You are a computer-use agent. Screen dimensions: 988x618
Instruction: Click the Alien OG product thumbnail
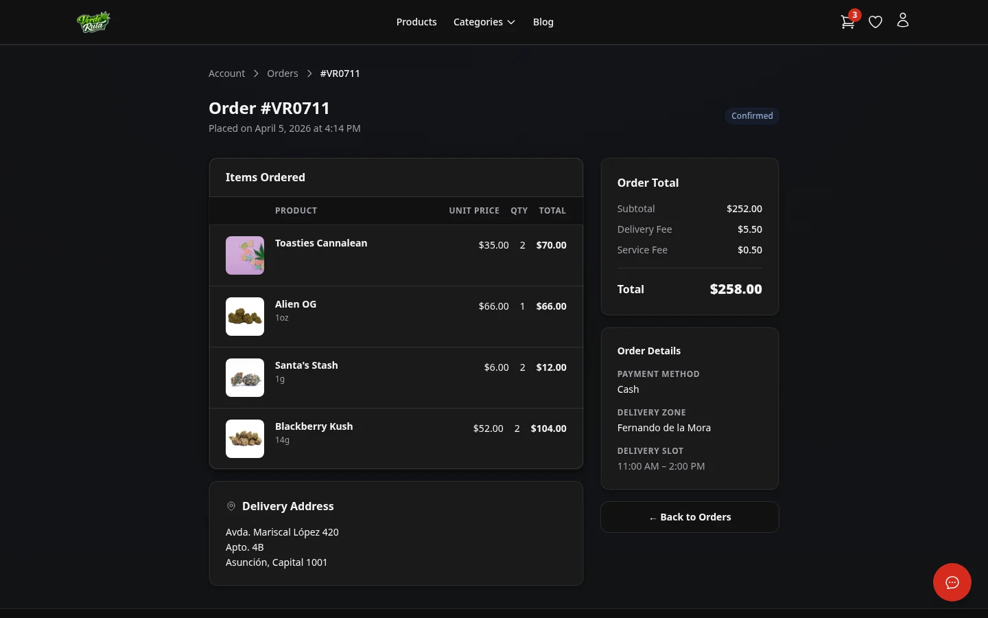click(245, 316)
